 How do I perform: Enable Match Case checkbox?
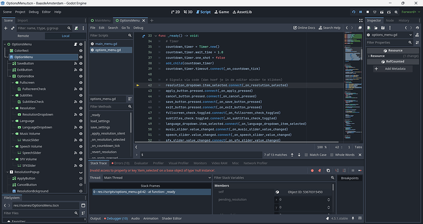(306, 155)
